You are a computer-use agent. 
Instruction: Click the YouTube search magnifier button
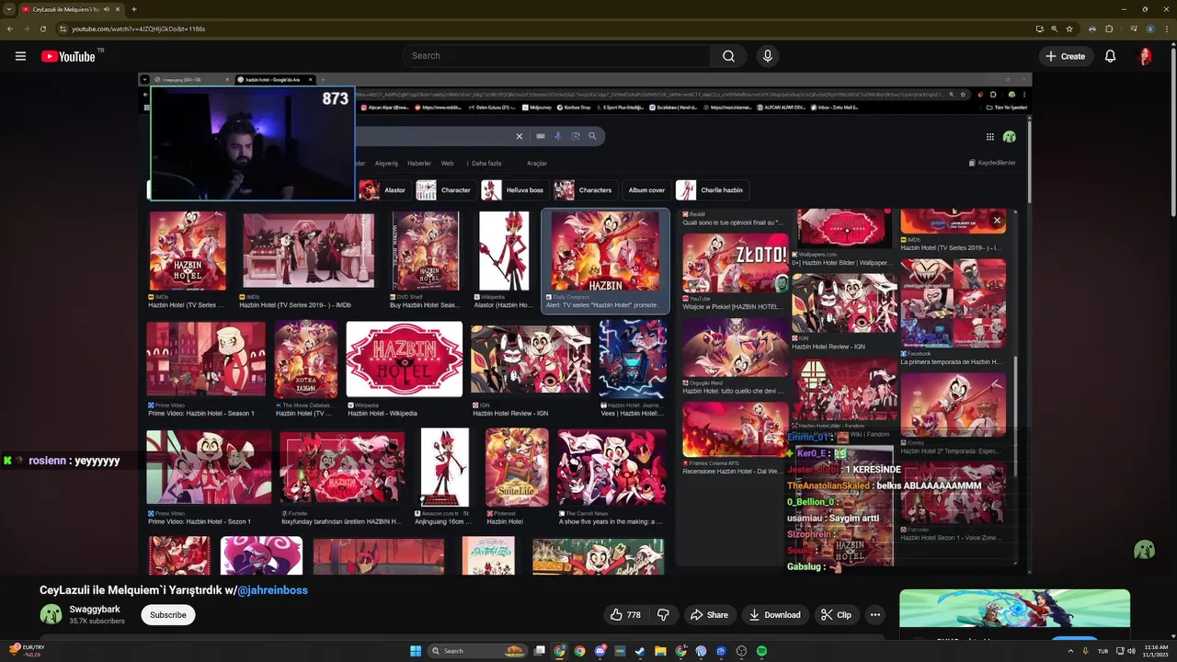click(728, 56)
